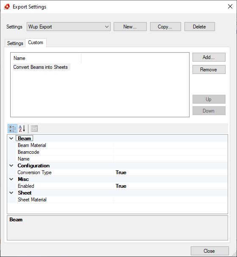Click the Close button at bottom
This screenshot has width=237, height=257.
209,251
